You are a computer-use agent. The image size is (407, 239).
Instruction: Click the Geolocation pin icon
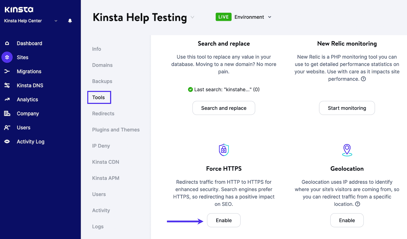pyautogui.click(x=347, y=150)
